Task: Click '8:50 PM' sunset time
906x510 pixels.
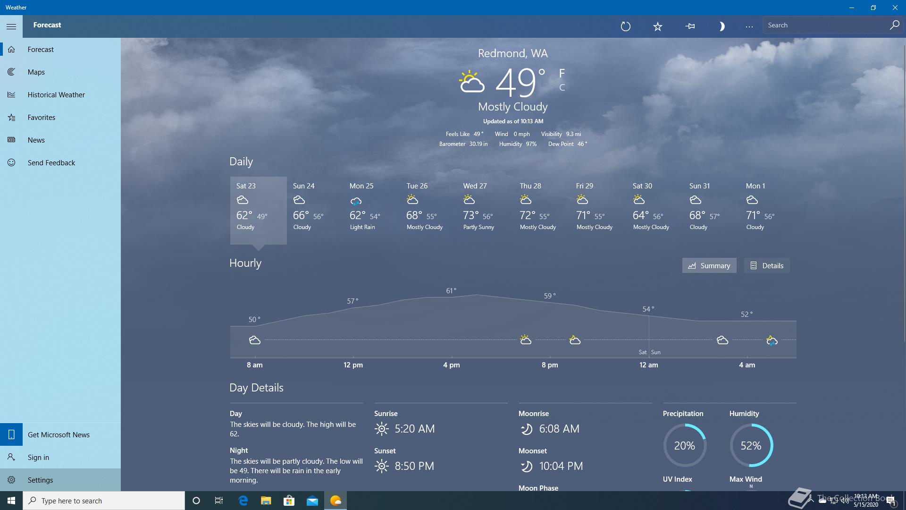Action: point(414,466)
